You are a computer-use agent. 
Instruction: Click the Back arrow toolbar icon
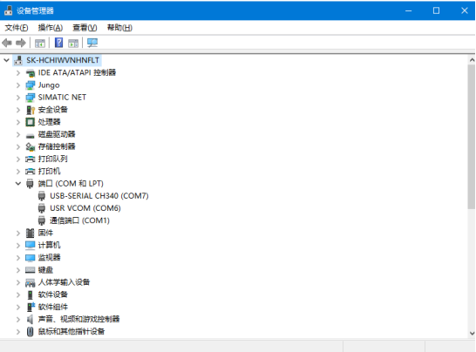7,43
